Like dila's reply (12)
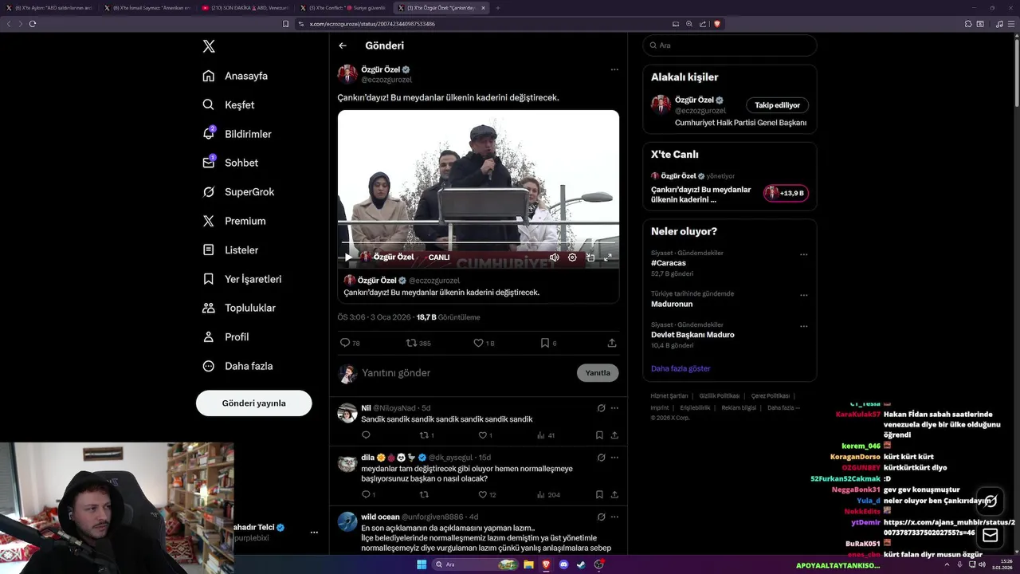The width and height of the screenshot is (1020, 574). click(487, 494)
